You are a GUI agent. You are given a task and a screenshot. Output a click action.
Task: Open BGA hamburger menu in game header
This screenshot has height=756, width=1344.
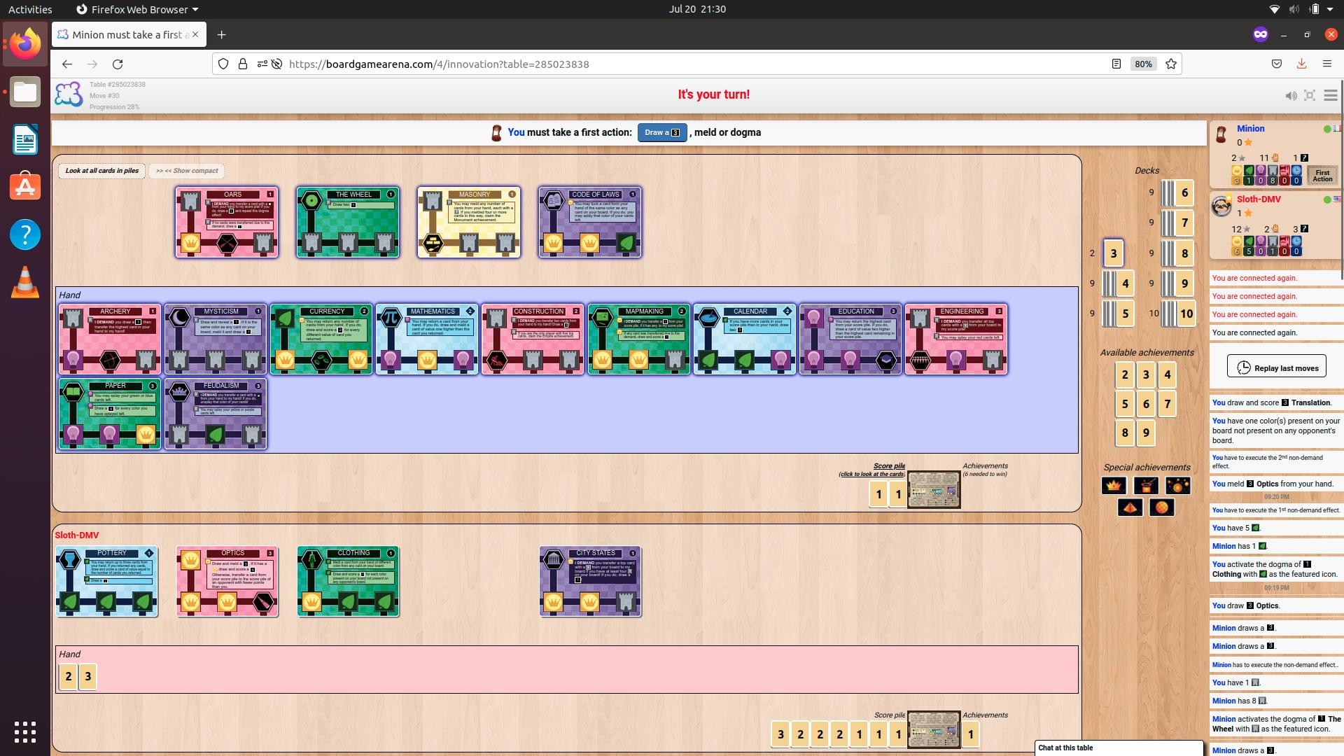pos(1331,95)
